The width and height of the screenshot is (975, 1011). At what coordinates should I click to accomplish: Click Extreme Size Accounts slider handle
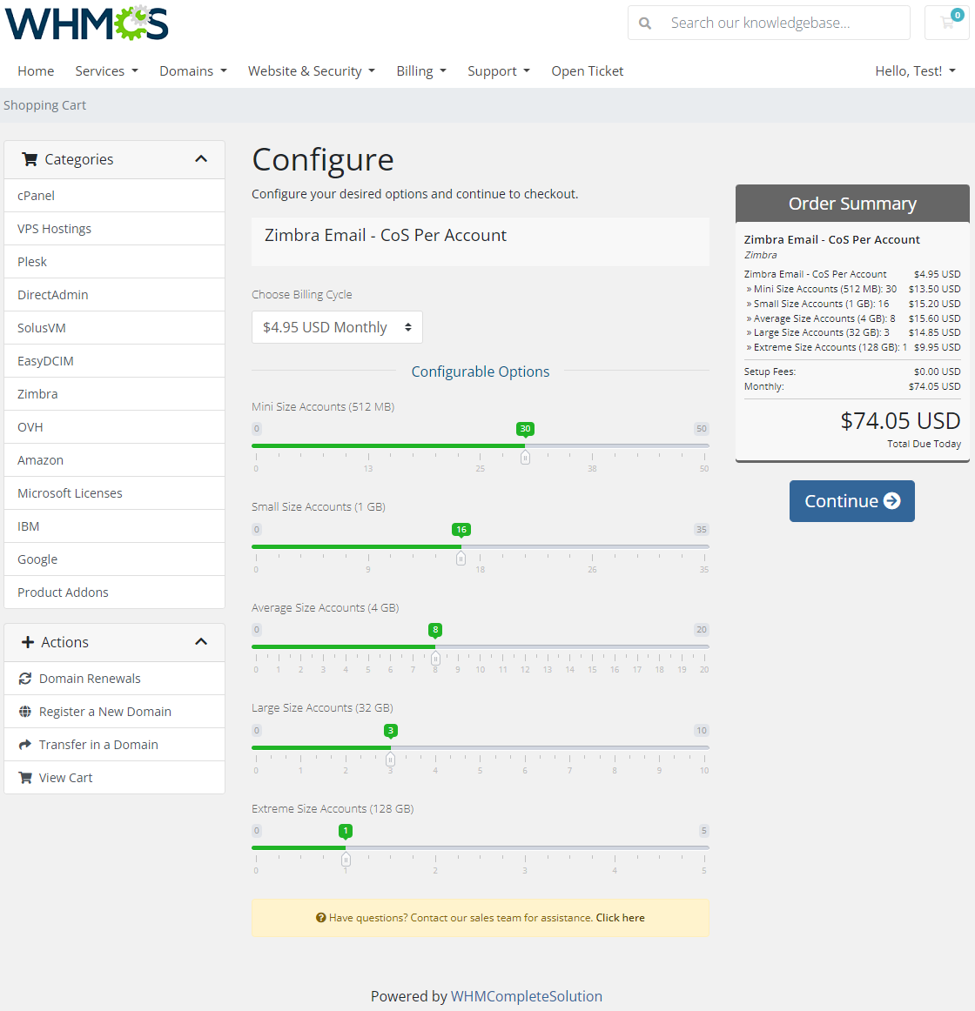(x=346, y=860)
